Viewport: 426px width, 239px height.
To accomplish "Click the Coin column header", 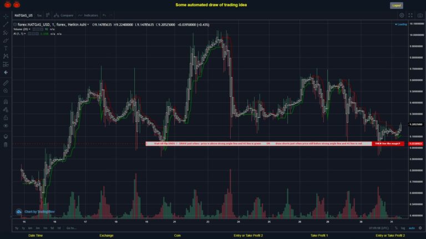I will coord(177,236).
